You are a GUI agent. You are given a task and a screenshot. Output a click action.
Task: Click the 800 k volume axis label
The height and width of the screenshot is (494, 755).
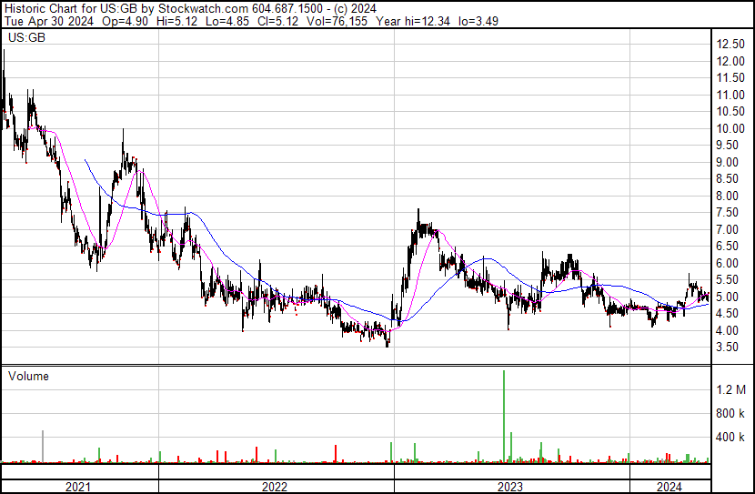[730, 413]
